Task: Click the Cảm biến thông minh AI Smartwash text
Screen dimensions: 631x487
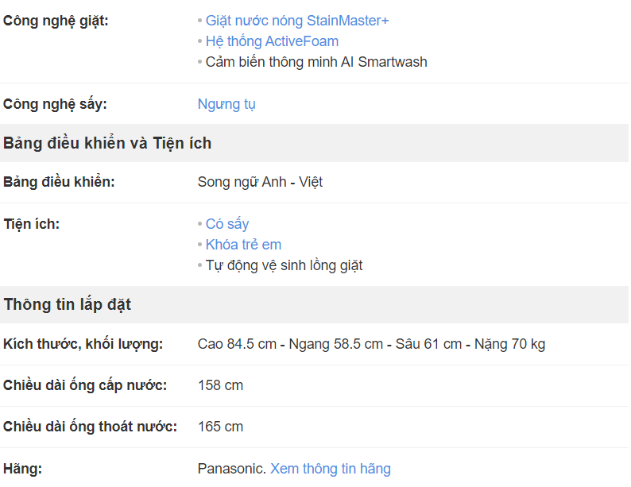Action: 316,62
